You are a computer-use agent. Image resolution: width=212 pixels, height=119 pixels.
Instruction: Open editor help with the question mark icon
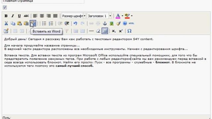tap(125, 23)
